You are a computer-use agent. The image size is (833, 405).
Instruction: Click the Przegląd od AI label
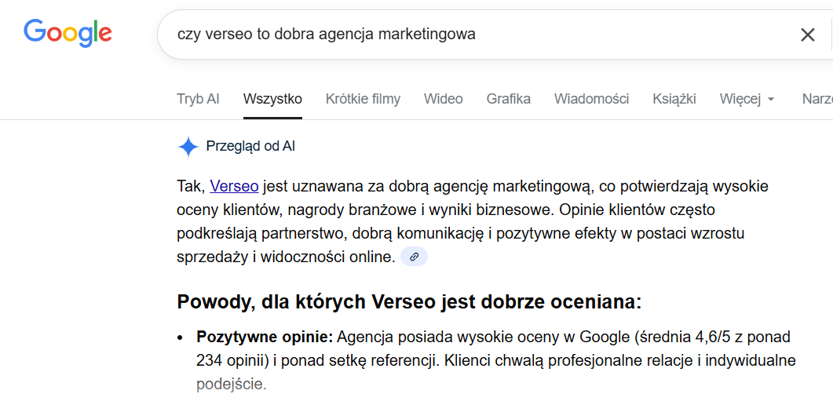tap(250, 146)
